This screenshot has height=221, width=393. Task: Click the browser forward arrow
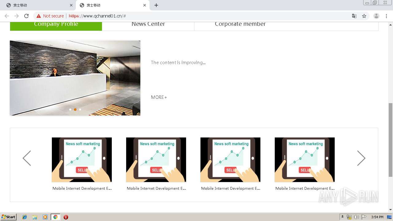click(x=17, y=16)
